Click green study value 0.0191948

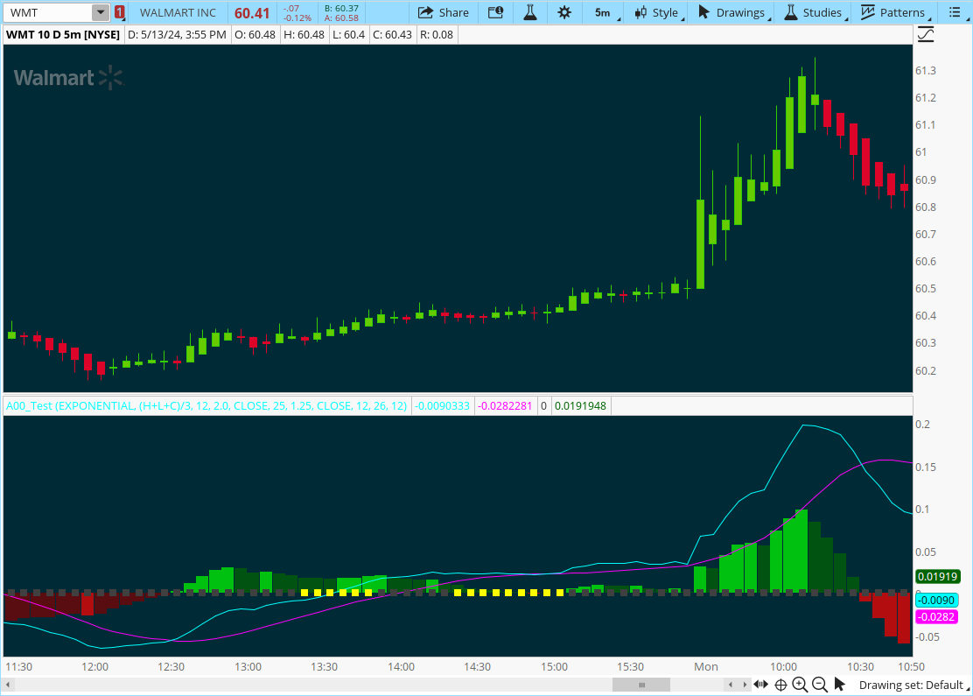[580, 406]
